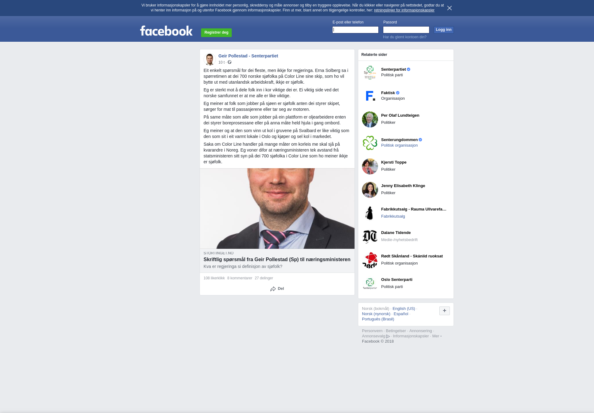Switch language to English (US)
Screen dimensions: 594x413
coord(404,309)
